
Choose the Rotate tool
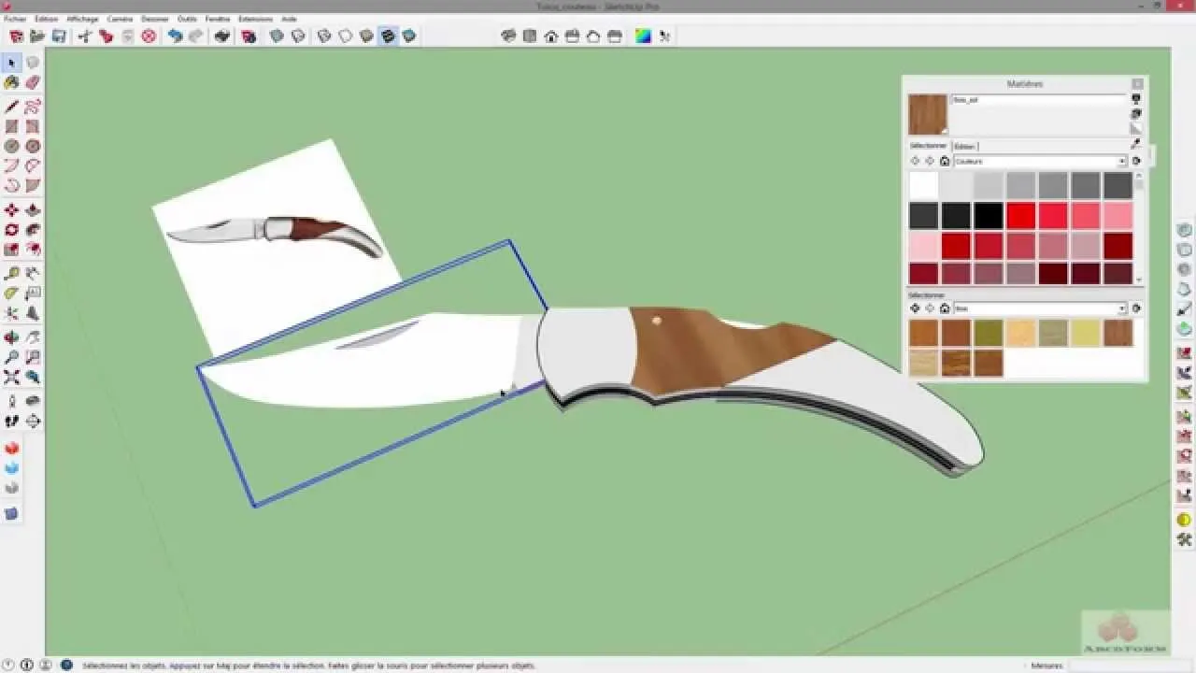click(11, 230)
